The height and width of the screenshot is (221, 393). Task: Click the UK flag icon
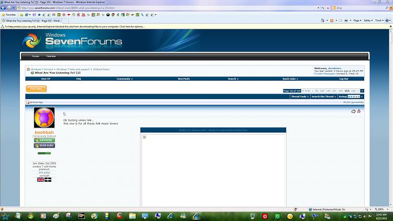[40, 180]
